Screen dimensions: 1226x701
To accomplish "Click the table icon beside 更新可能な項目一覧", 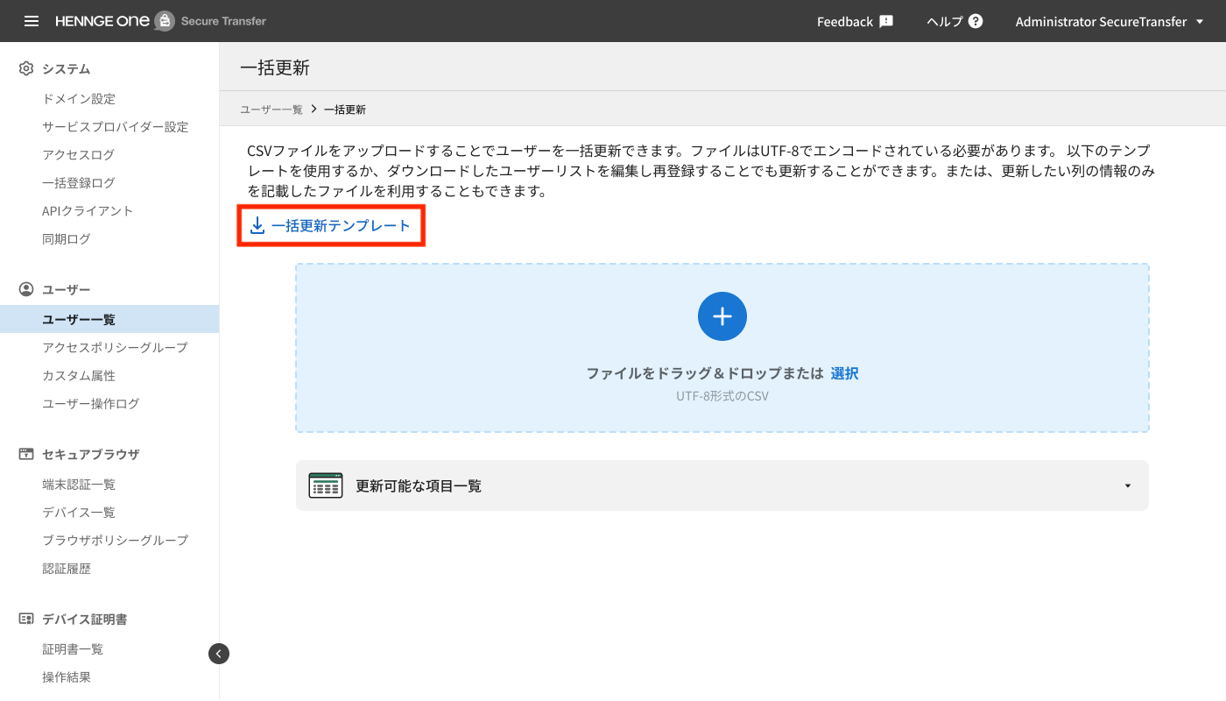I will (325, 485).
